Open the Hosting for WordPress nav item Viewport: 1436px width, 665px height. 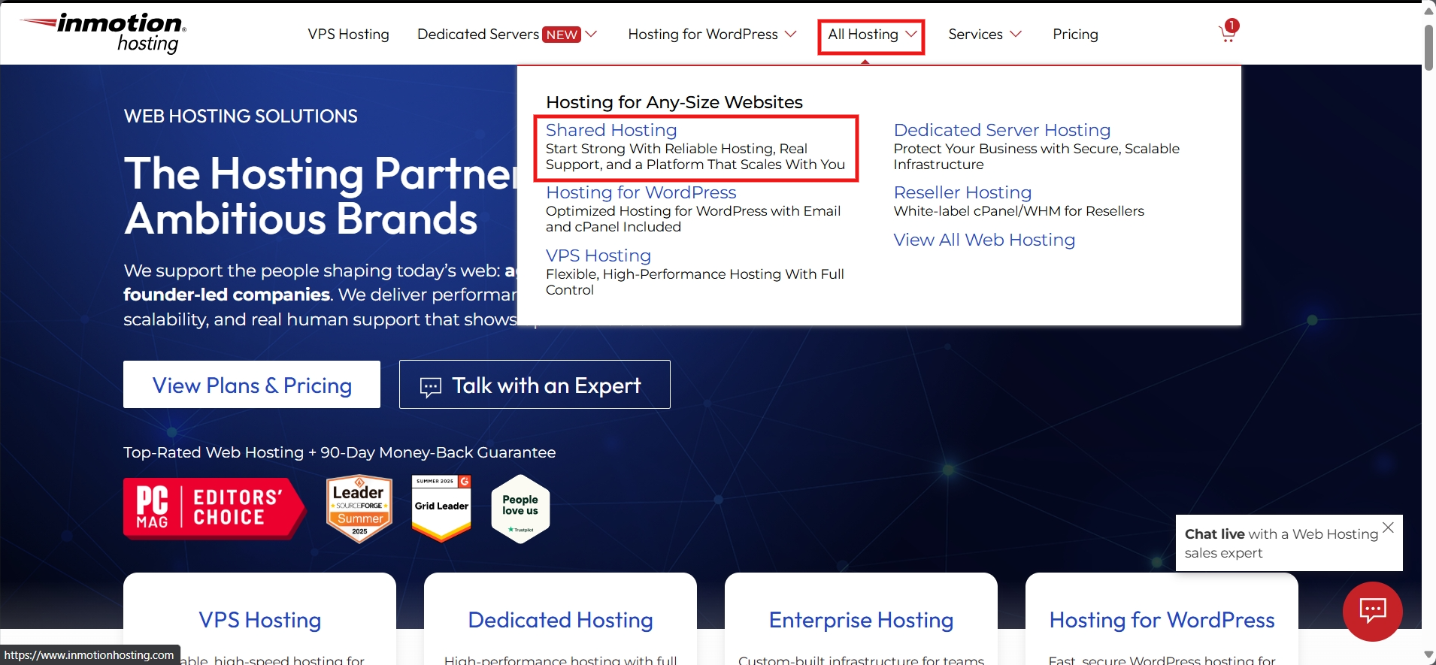[x=703, y=34]
